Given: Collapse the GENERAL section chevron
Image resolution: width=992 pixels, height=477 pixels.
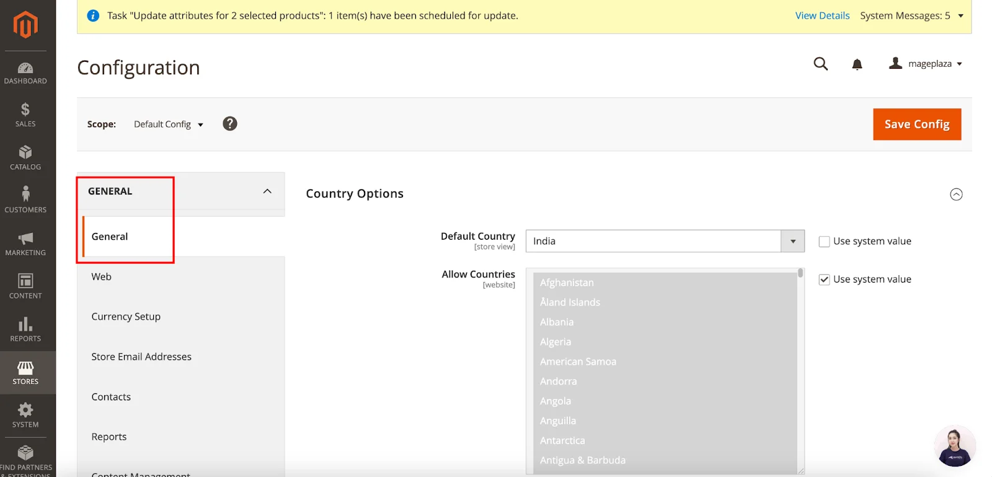Looking at the screenshot, I should coord(267,191).
